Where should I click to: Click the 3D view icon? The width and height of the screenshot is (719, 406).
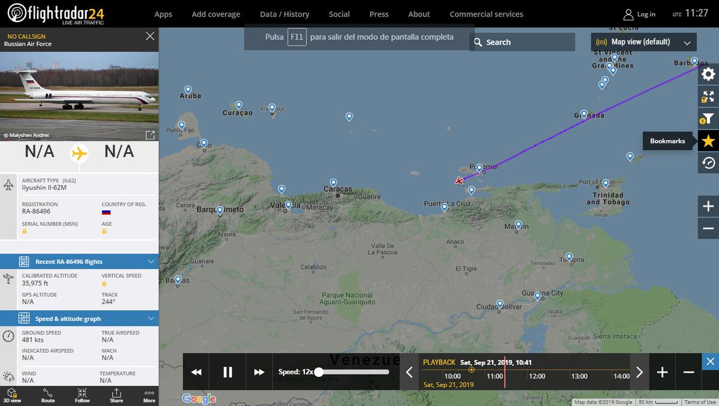(13, 395)
